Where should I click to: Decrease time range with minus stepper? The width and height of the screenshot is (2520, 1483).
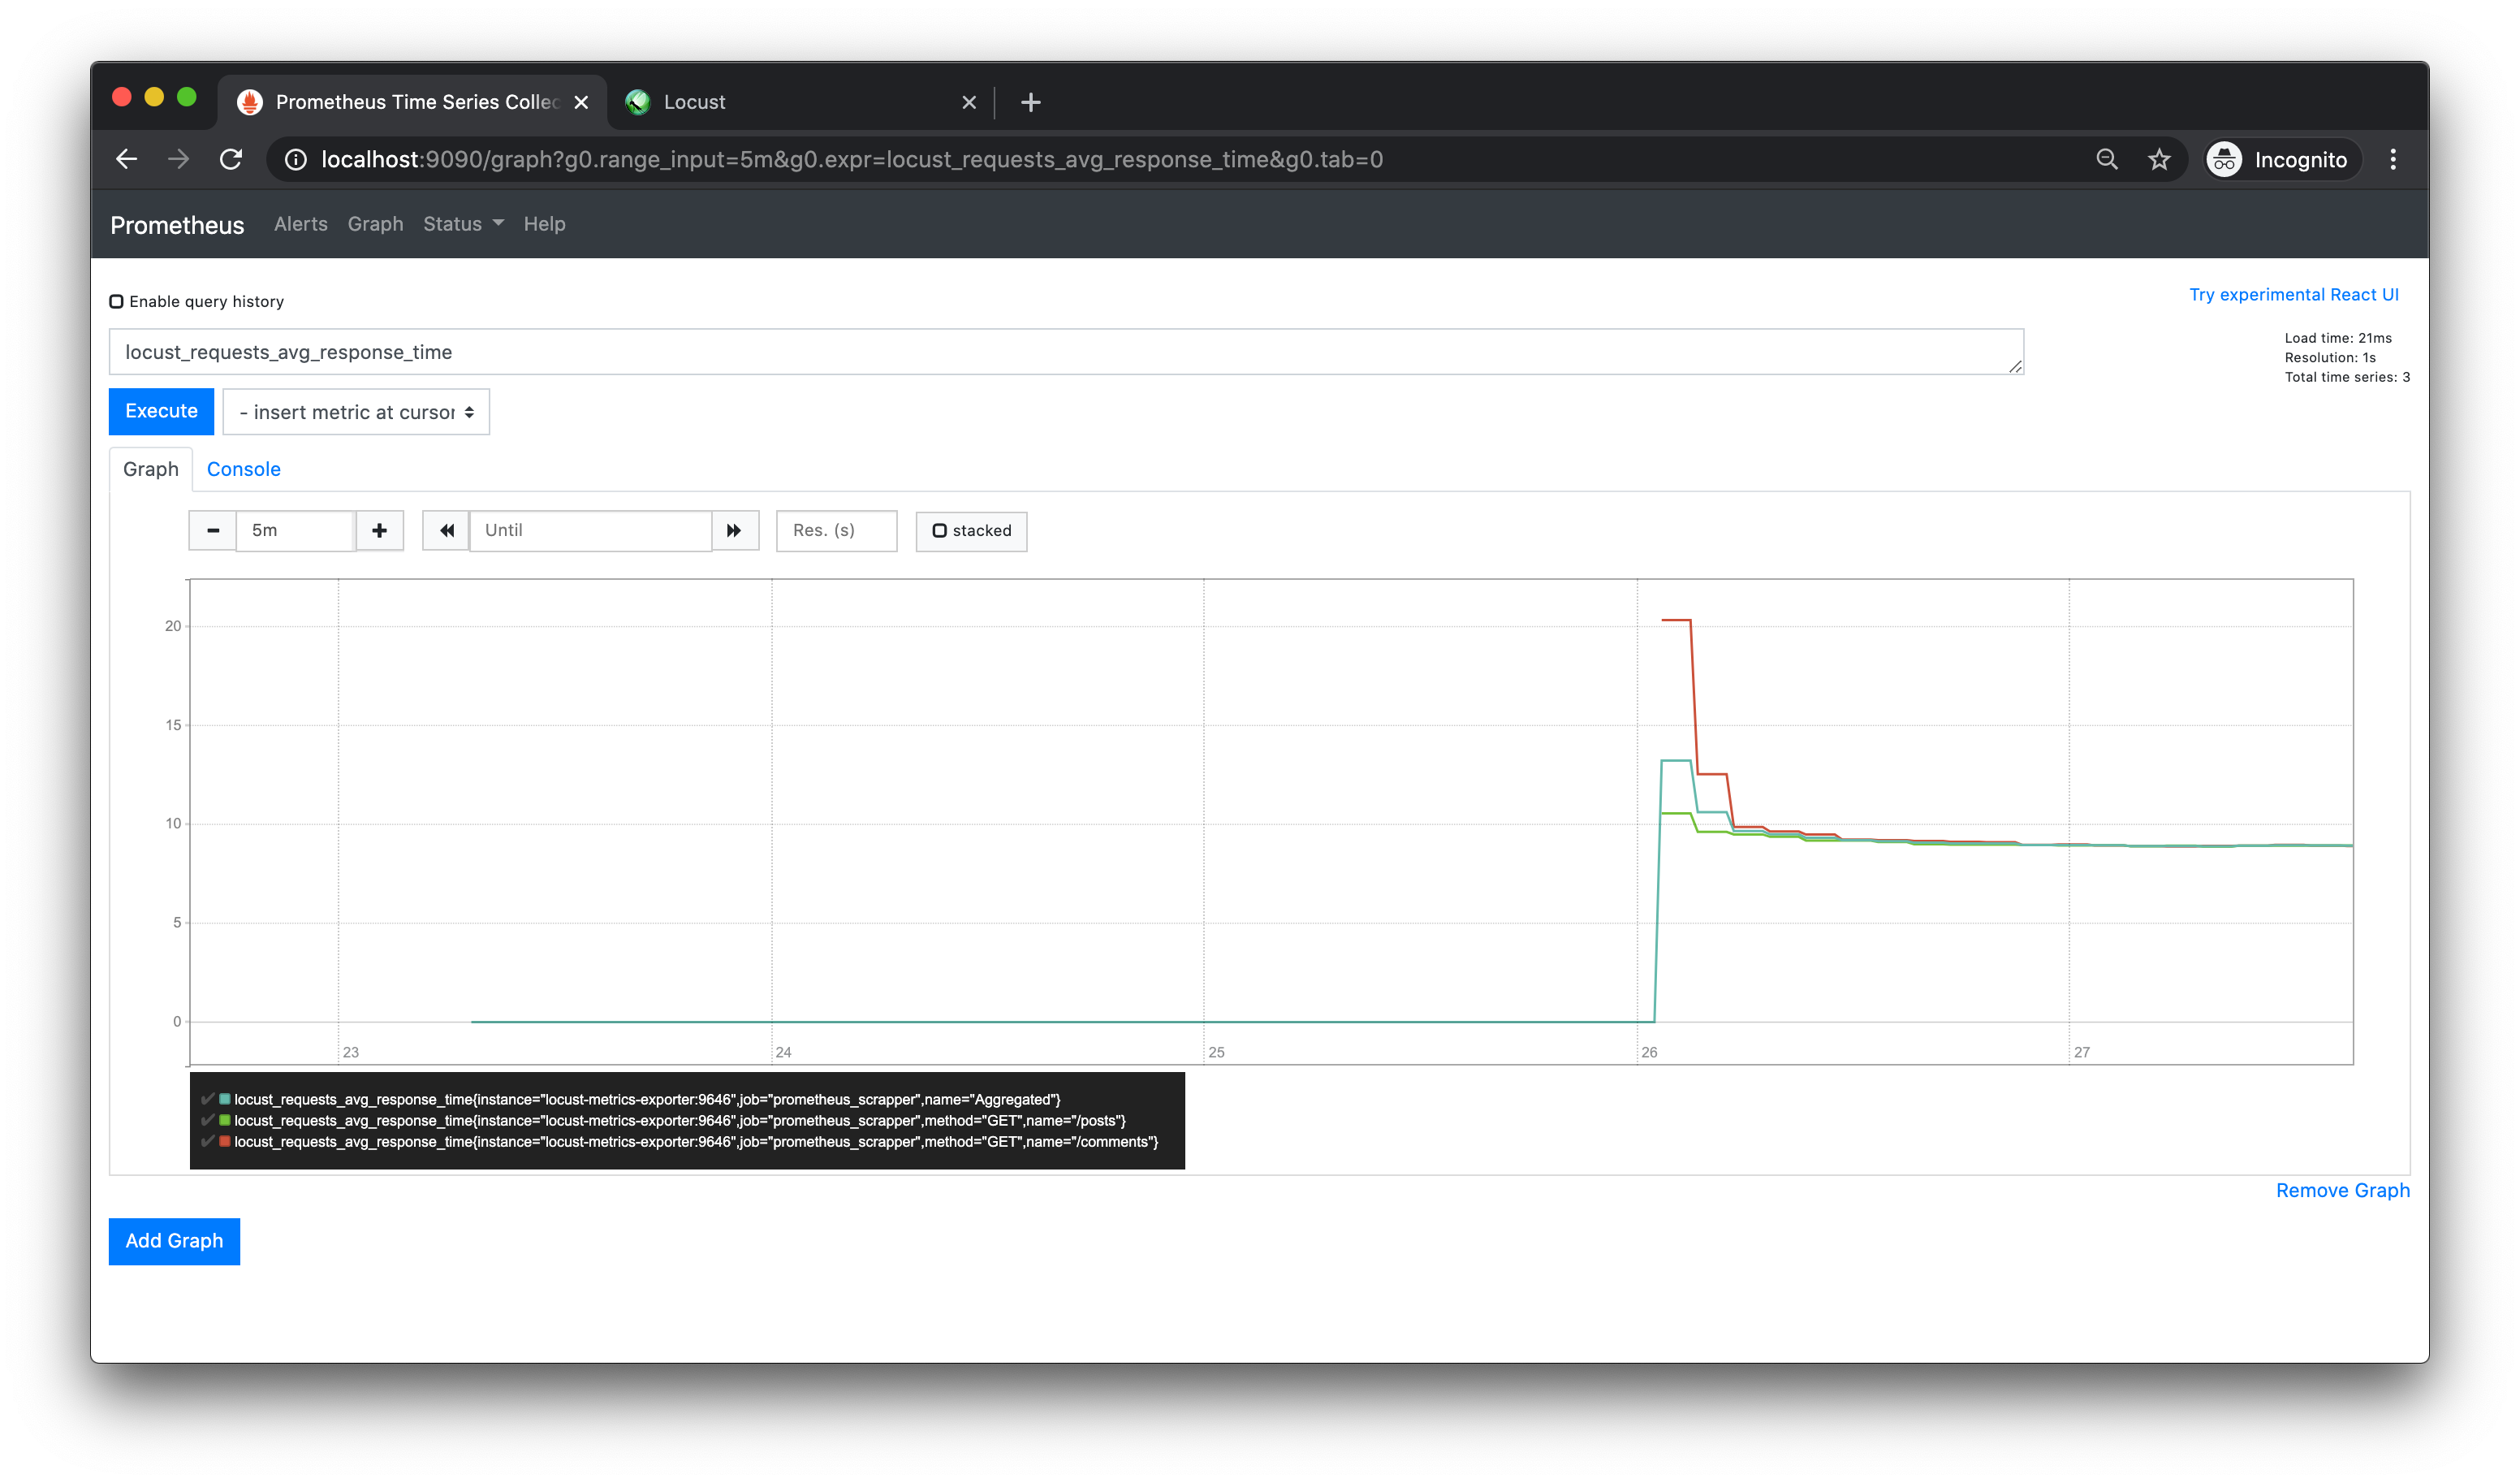pyautogui.click(x=212, y=530)
